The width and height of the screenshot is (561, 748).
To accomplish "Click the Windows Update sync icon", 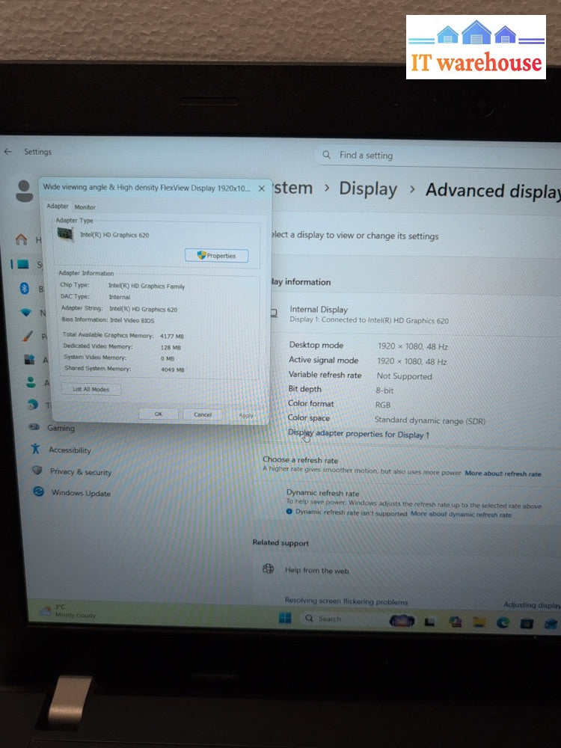I will coord(39,491).
